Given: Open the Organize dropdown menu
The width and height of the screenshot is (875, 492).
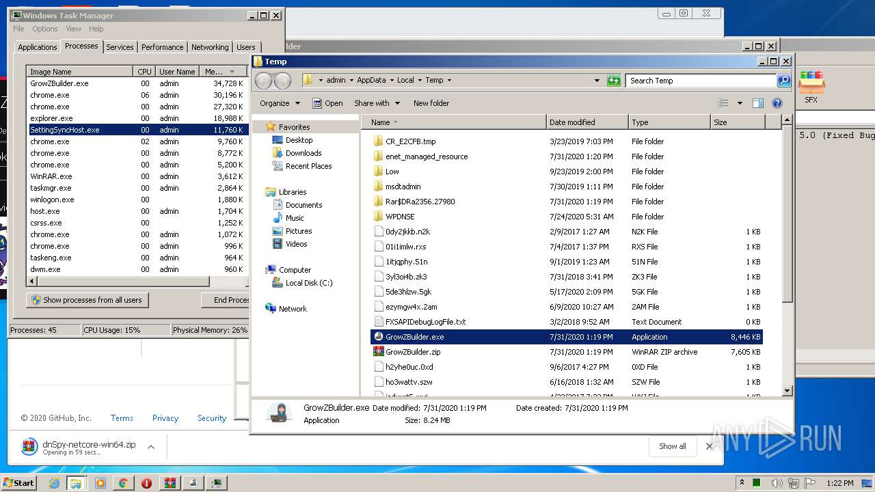Looking at the screenshot, I should point(280,103).
